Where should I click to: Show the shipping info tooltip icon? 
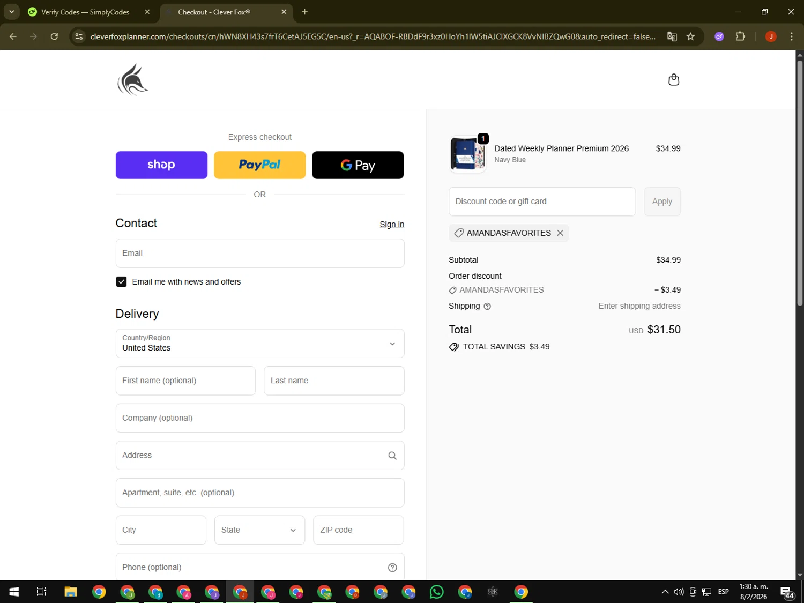pyautogui.click(x=487, y=307)
